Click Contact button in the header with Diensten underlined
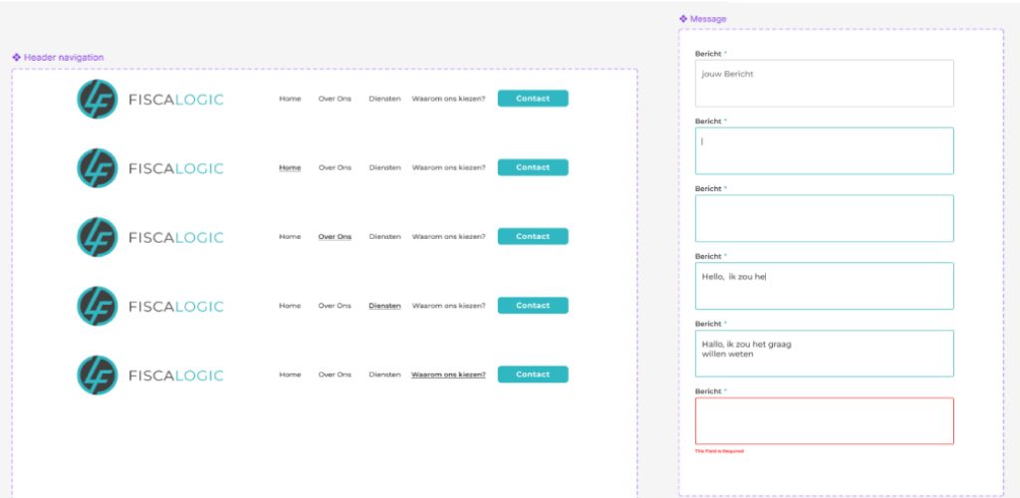1020x498 pixels. (x=533, y=305)
